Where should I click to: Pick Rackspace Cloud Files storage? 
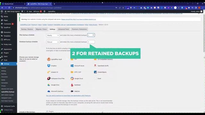coord(49,79)
